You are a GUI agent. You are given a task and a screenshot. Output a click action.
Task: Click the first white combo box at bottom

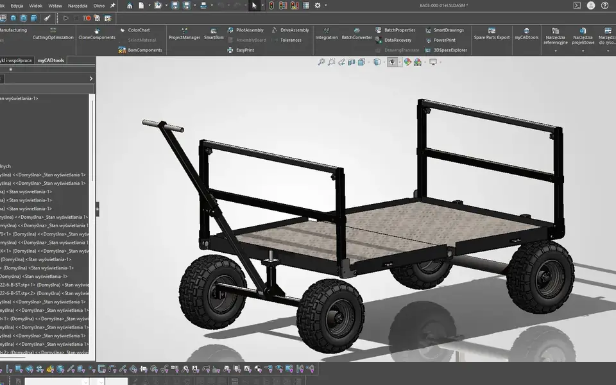tap(57, 381)
